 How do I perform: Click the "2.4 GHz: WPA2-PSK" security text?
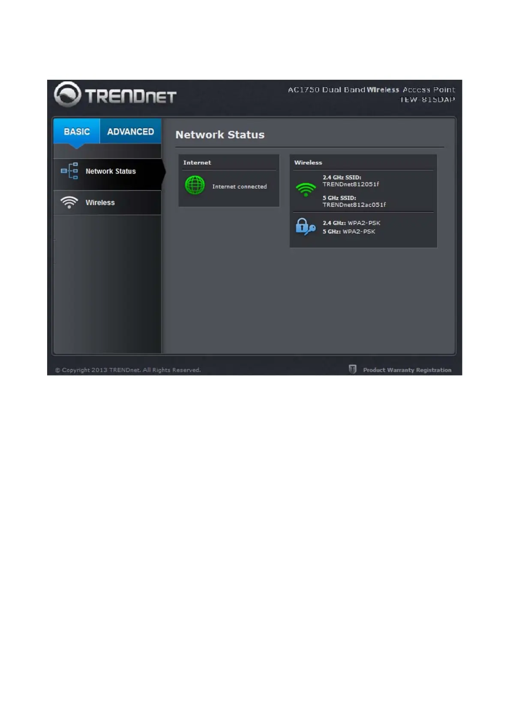pyautogui.click(x=351, y=223)
